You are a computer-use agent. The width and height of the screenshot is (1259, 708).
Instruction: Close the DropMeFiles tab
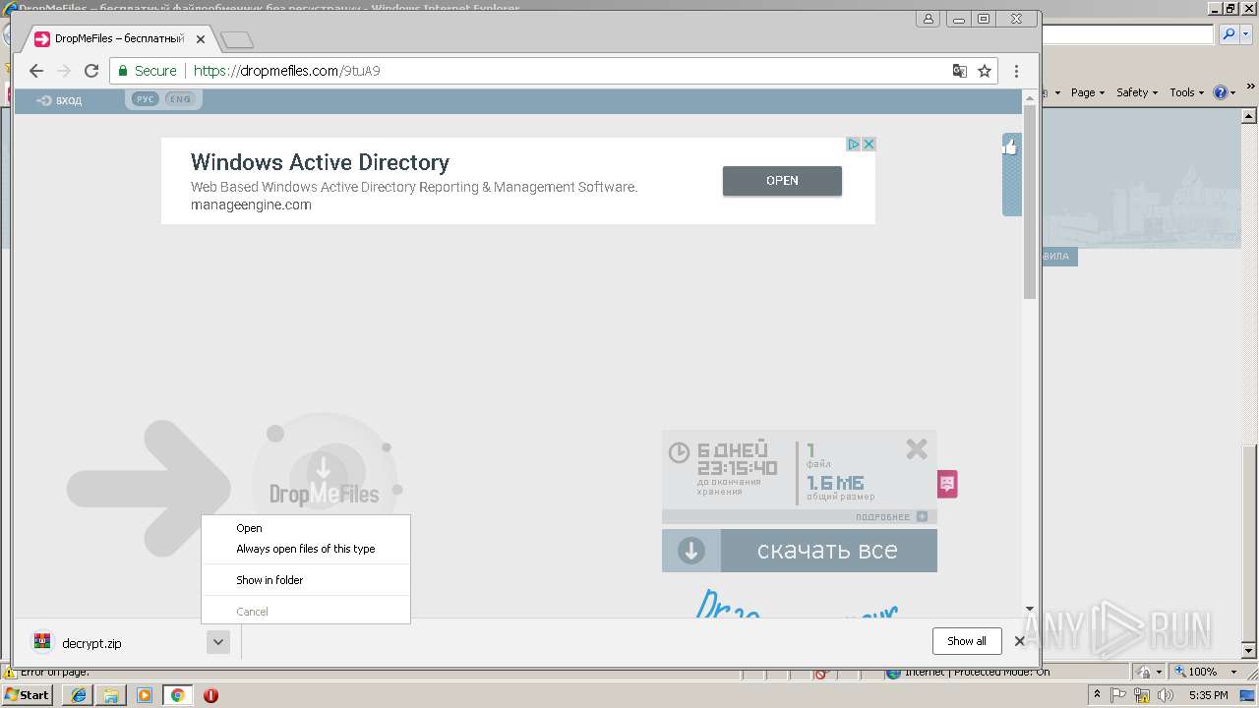[x=201, y=39]
